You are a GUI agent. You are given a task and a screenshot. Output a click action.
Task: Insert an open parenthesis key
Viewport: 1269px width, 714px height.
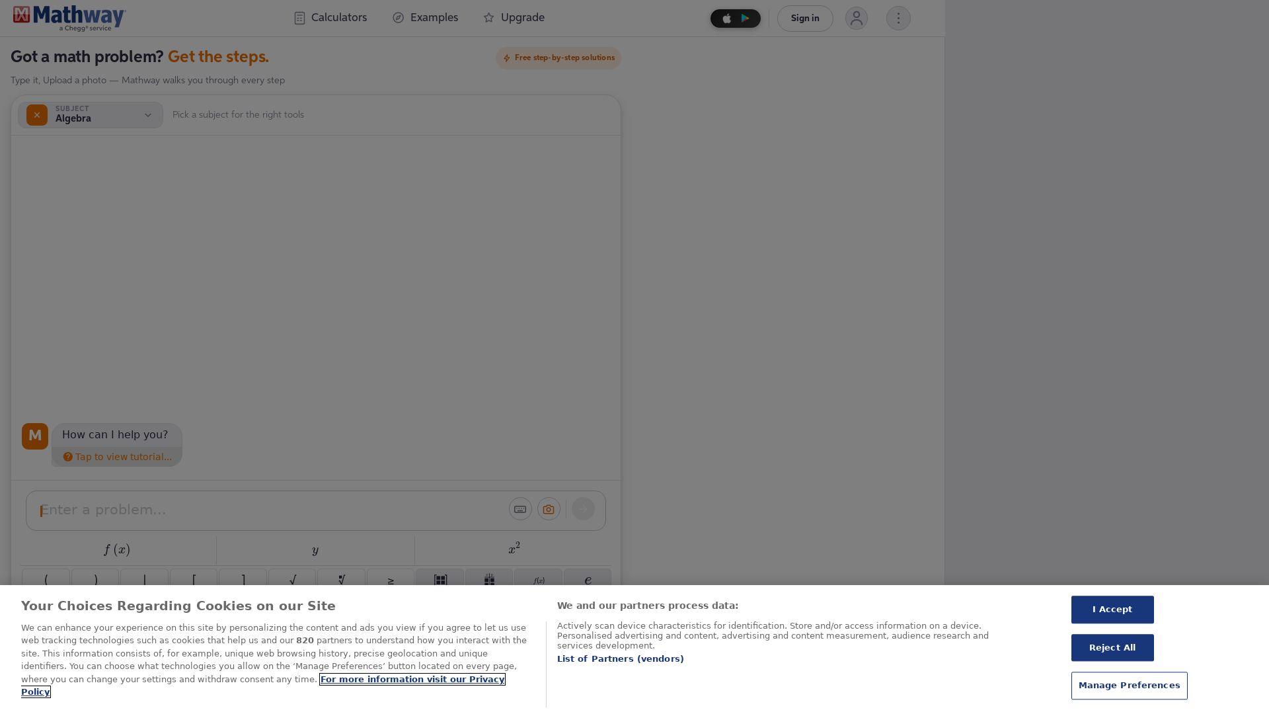point(46,577)
